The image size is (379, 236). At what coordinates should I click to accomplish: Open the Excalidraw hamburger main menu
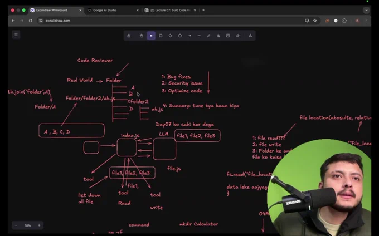point(16,35)
